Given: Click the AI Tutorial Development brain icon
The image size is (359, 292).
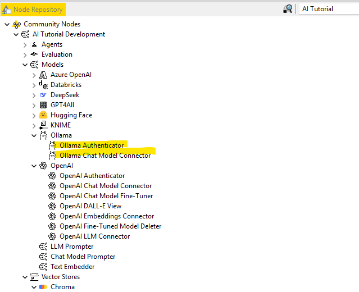Looking at the screenshot, I should tap(25, 34).
